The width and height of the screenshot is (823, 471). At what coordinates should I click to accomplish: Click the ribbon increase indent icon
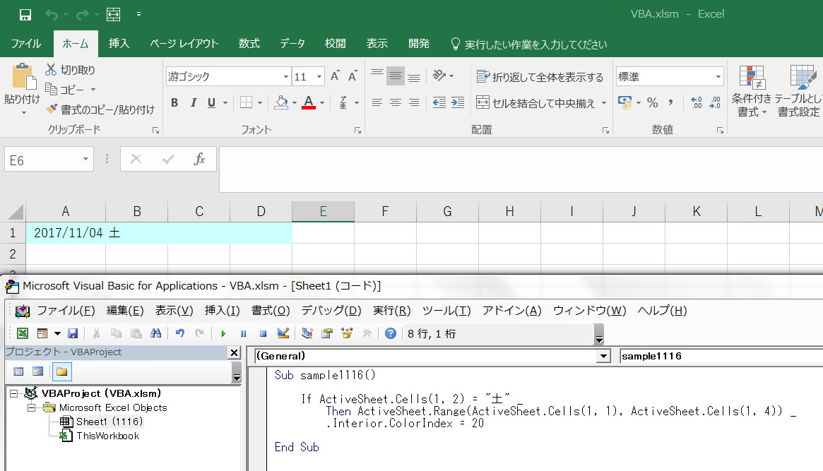[457, 102]
